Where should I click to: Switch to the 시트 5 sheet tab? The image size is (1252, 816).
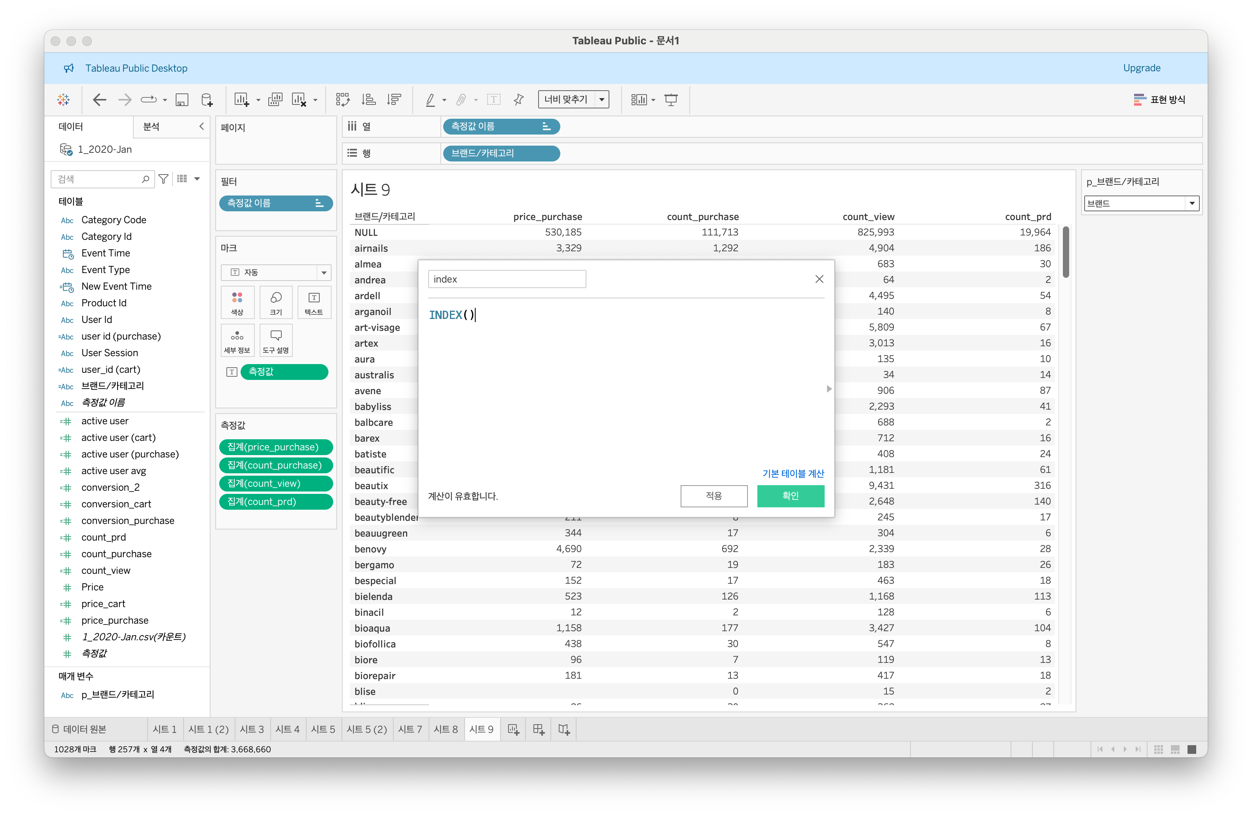pyautogui.click(x=322, y=729)
